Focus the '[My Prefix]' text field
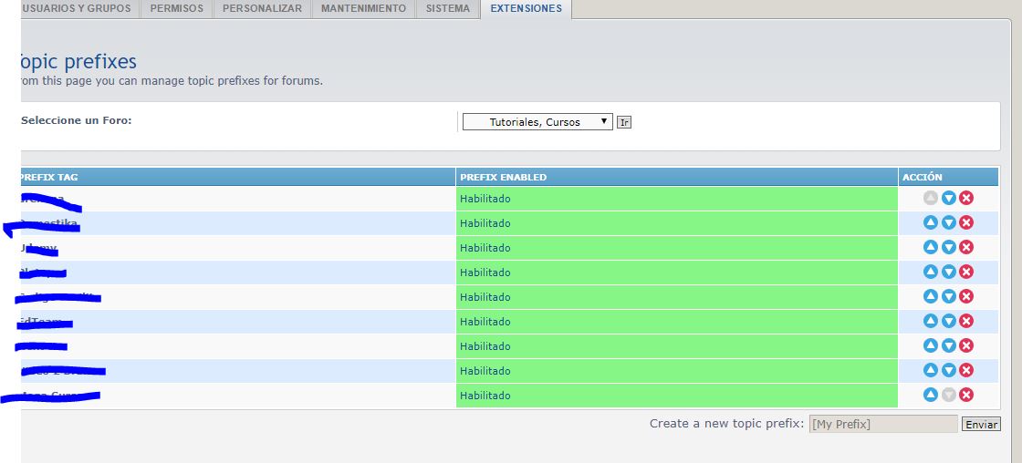Screen dimensions: 1022x463 pos(882,425)
